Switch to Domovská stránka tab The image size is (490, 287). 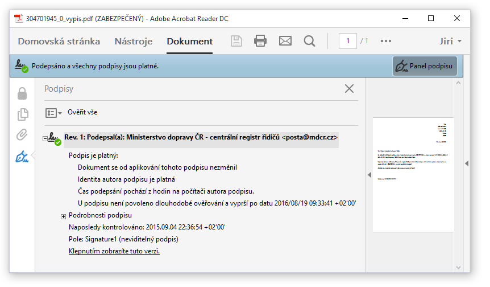59,41
